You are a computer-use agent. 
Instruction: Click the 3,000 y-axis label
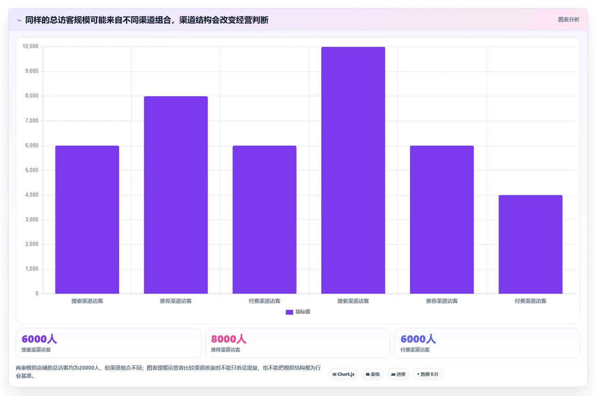click(32, 220)
